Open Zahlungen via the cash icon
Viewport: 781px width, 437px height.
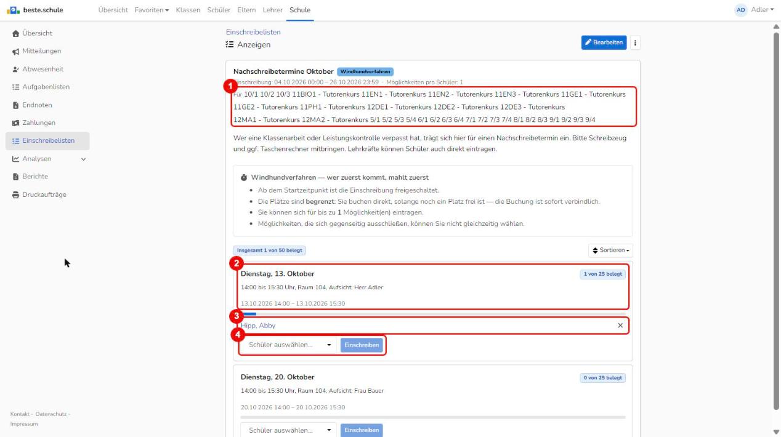pos(15,123)
